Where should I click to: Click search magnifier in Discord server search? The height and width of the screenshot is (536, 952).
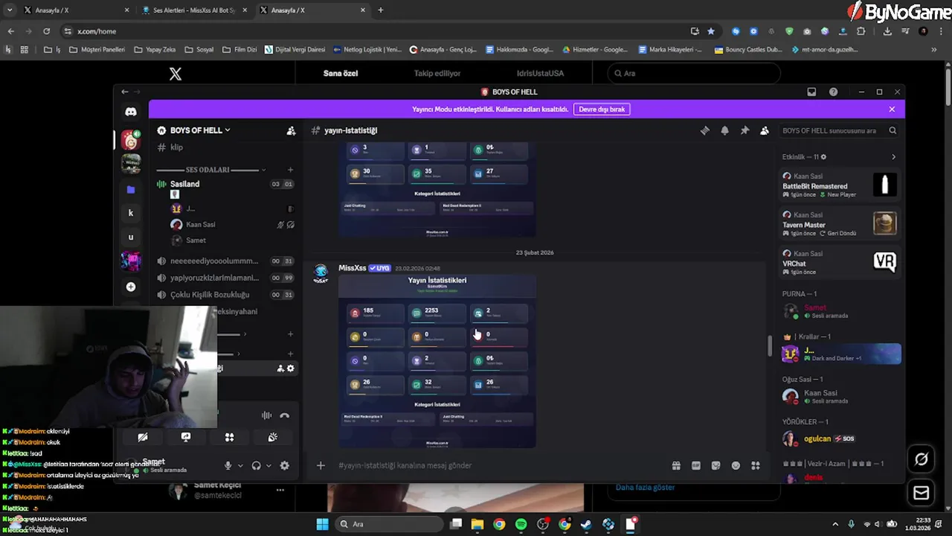[892, 130]
